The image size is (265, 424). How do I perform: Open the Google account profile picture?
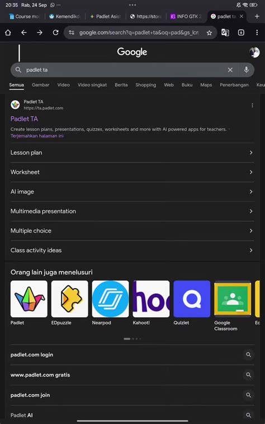[254, 52]
